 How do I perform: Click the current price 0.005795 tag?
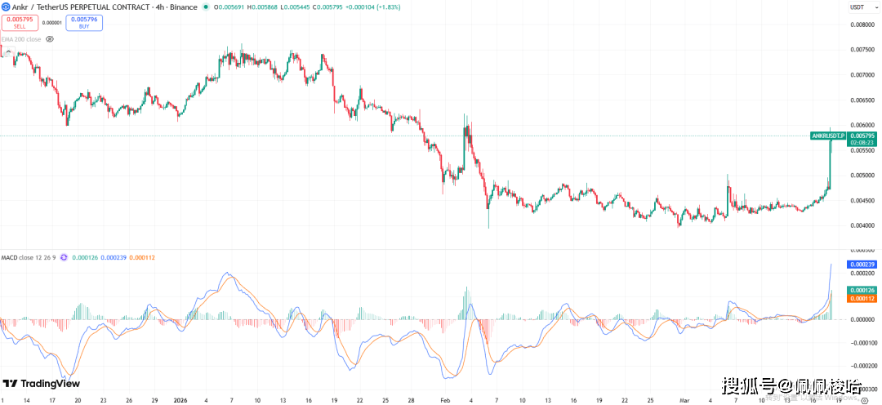(862, 135)
